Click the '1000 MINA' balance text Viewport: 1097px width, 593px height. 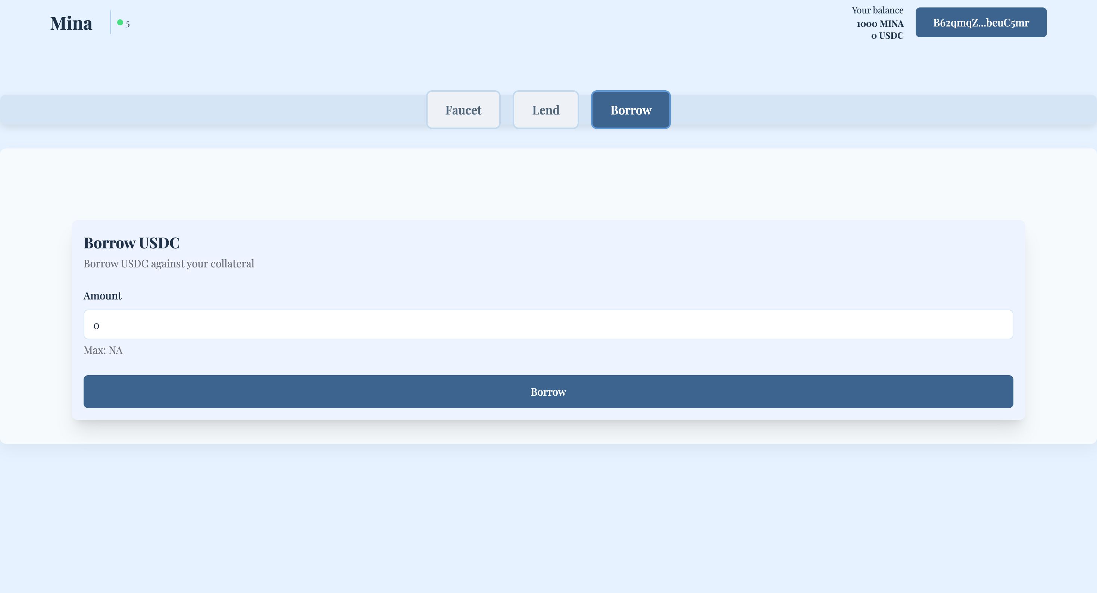(x=880, y=24)
